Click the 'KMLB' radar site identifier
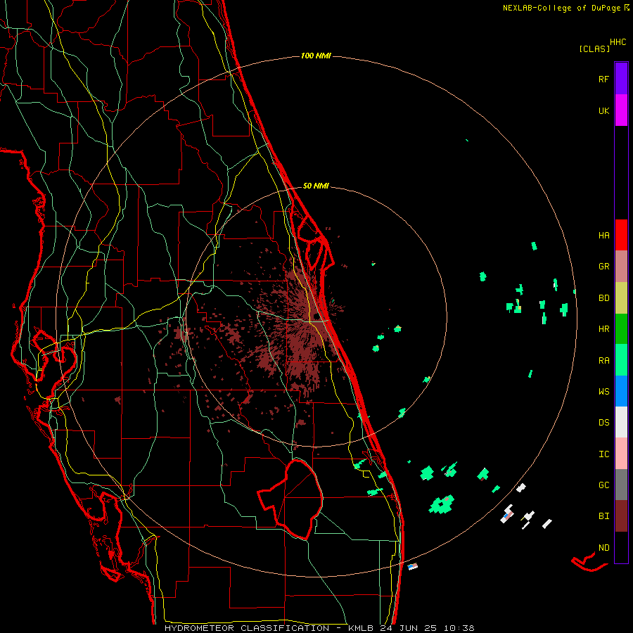 (x=361, y=628)
